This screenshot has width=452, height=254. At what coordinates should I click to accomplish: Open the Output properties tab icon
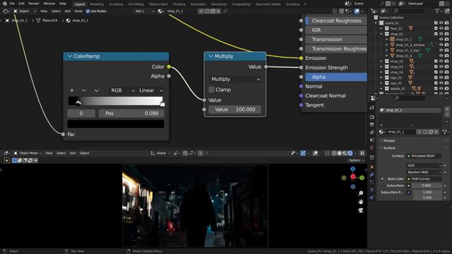coord(372,125)
